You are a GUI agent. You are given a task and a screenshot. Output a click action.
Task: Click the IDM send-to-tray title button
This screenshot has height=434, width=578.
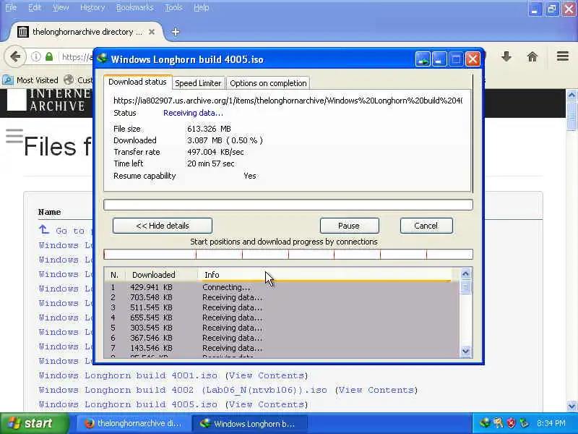(x=423, y=59)
